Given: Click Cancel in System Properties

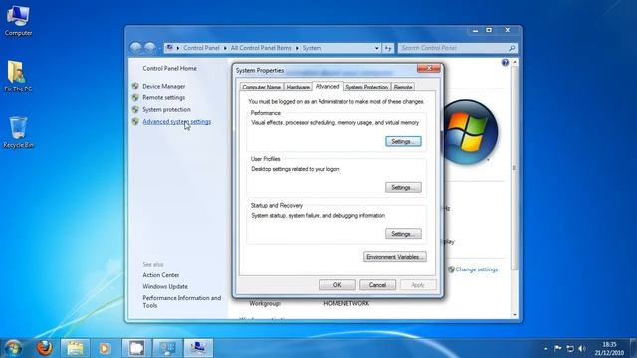Looking at the screenshot, I should point(377,285).
